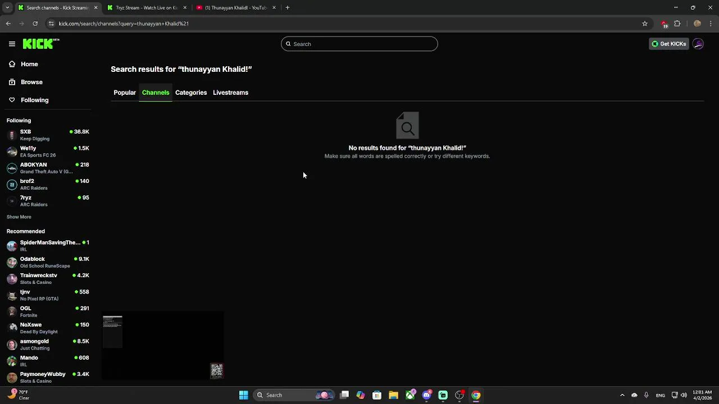Switch to the Categories tab
The height and width of the screenshot is (404, 719).
pos(191,93)
